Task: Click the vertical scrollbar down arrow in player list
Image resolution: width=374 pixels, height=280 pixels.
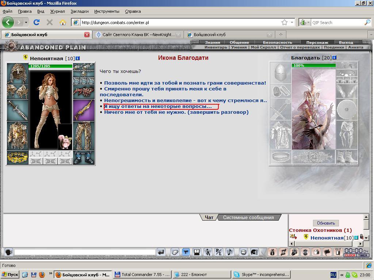Action: (366, 238)
